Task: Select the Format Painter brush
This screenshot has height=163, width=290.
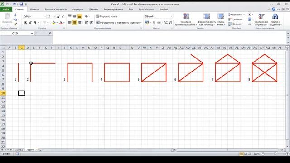Action: coord(15,24)
